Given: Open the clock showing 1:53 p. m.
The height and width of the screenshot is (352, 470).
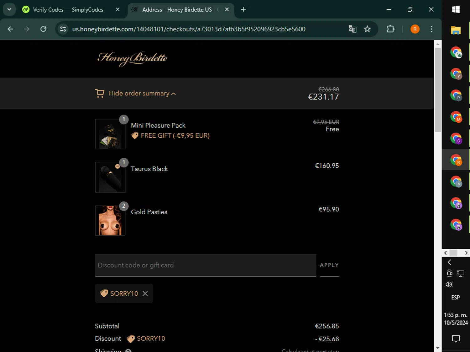Looking at the screenshot, I should point(456,319).
